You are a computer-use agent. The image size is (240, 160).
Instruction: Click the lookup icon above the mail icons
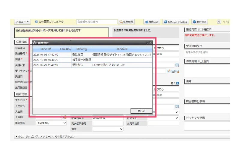[177, 65]
